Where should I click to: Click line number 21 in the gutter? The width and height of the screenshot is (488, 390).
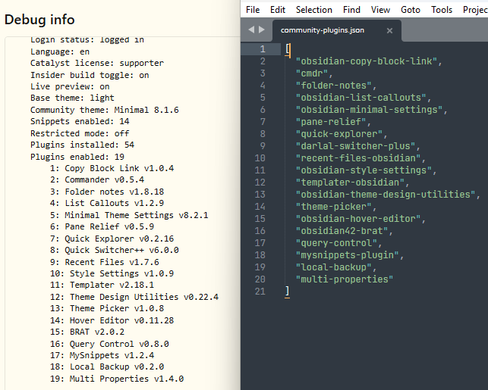[x=260, y=292]
